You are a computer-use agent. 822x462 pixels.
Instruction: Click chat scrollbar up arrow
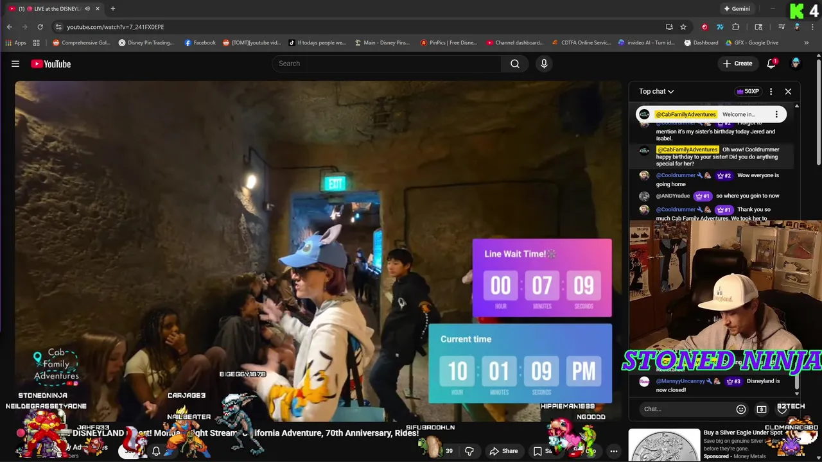click(797, 106)
